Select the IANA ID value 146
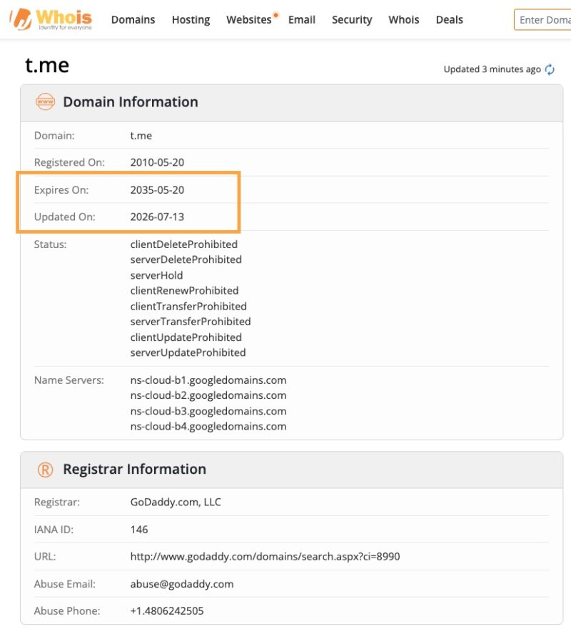The image size is (571, 629). 139,530
